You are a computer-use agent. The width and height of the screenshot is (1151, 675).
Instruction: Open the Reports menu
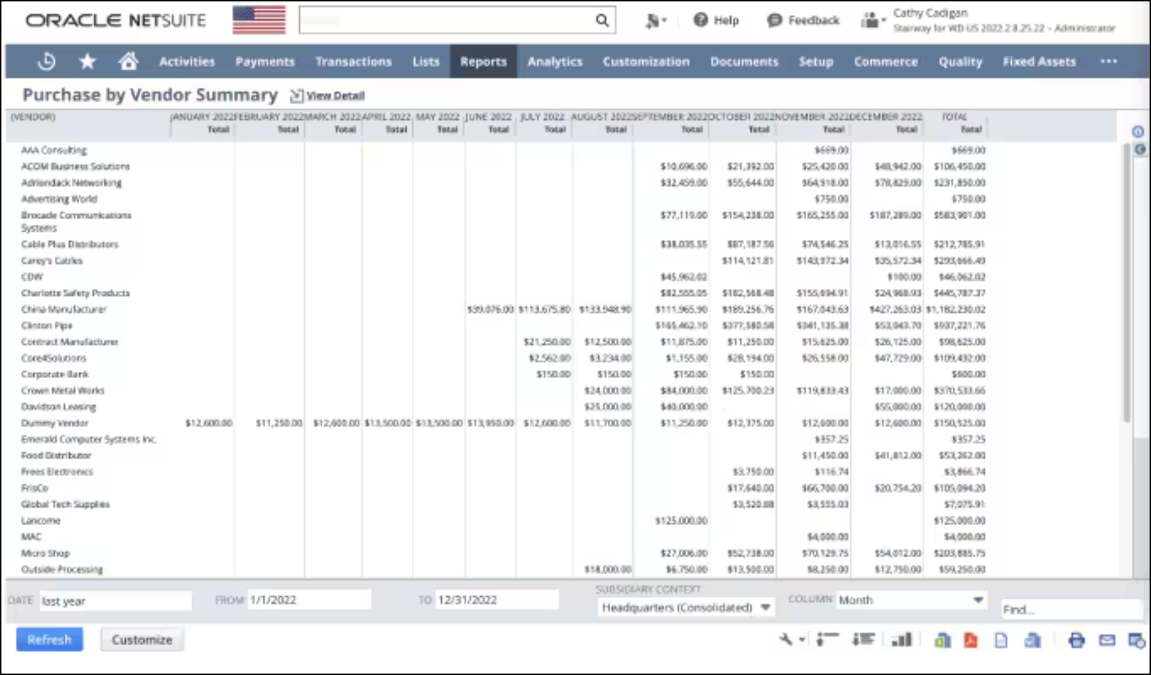click(484, 62)
